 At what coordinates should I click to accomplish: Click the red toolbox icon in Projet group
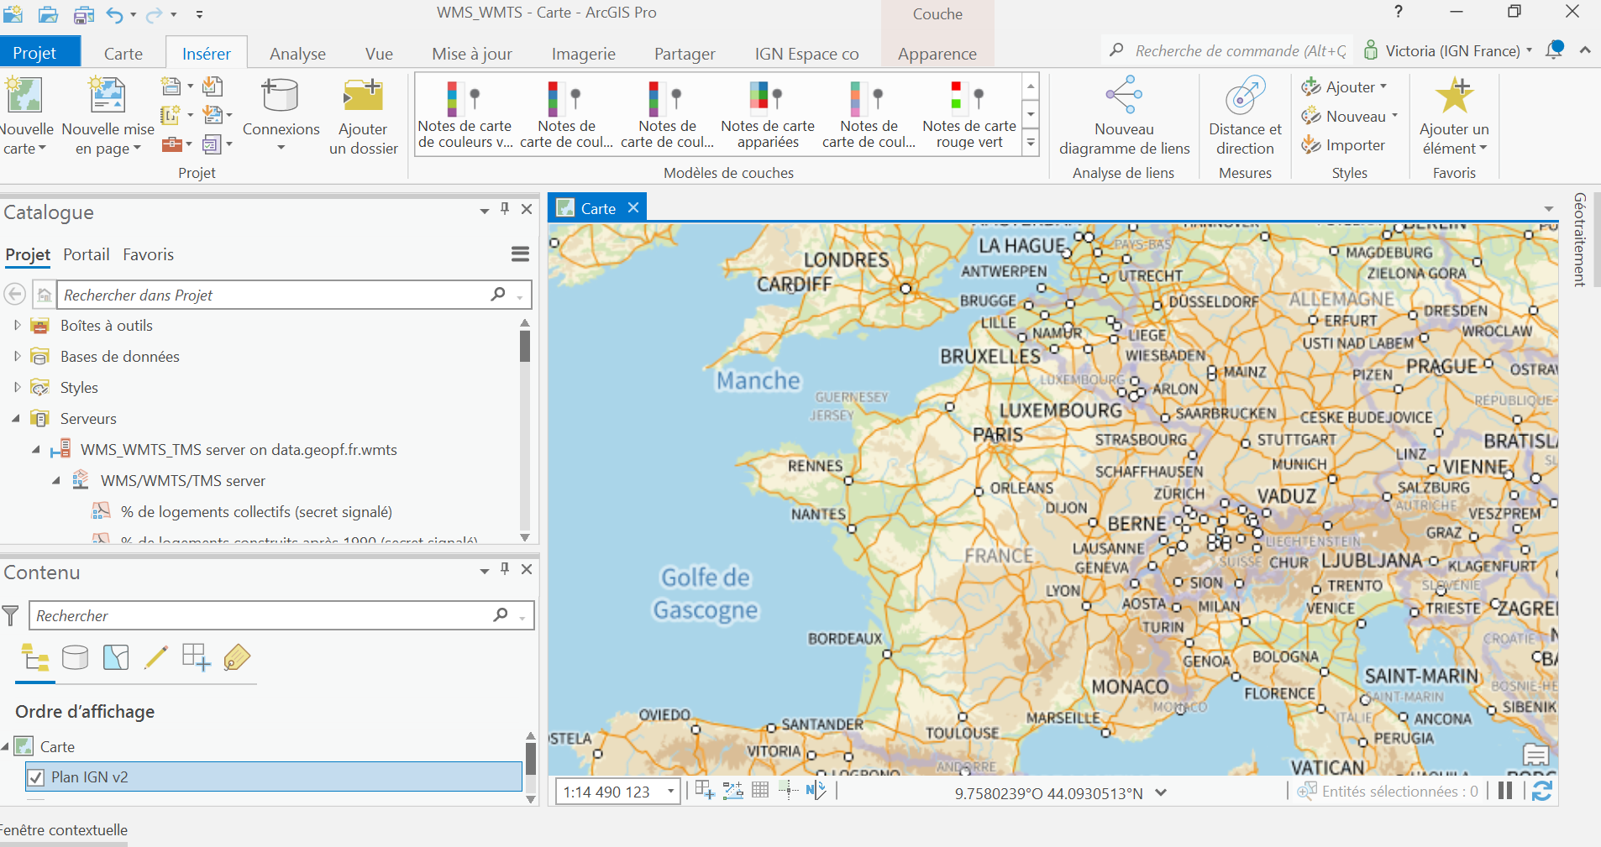click(x=171, y=144)
